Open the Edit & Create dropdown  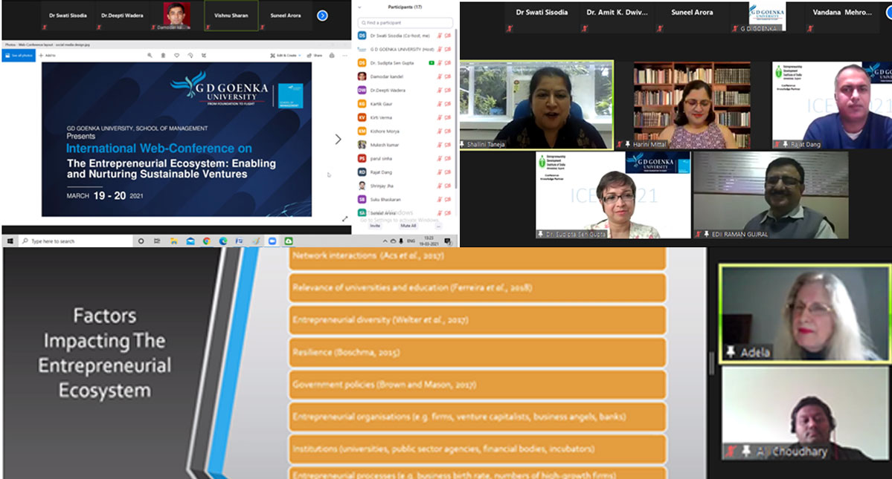point(286,55)
